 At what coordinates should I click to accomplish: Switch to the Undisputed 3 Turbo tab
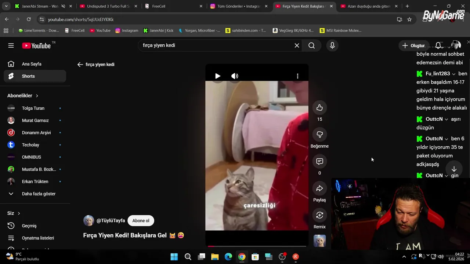[109, 6]
